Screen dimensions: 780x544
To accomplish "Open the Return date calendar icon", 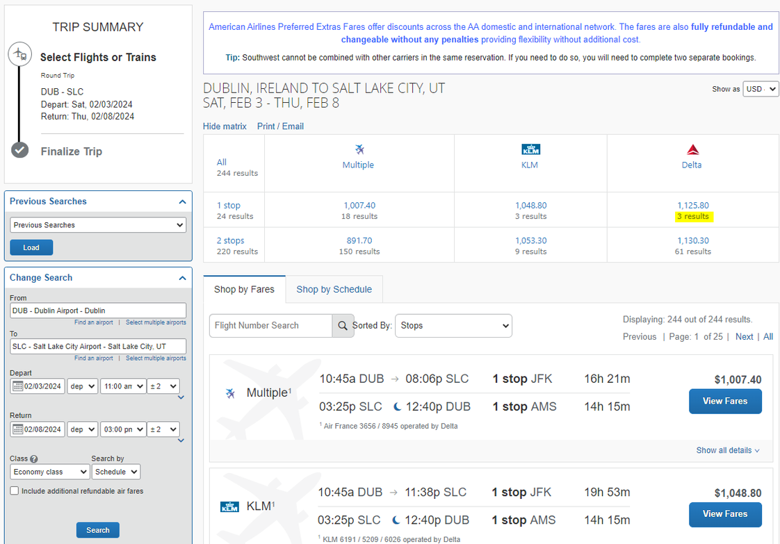I will pyautogui.click(x=18, y=429).
